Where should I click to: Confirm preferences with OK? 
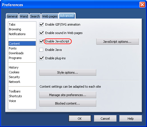click(80, 119)
